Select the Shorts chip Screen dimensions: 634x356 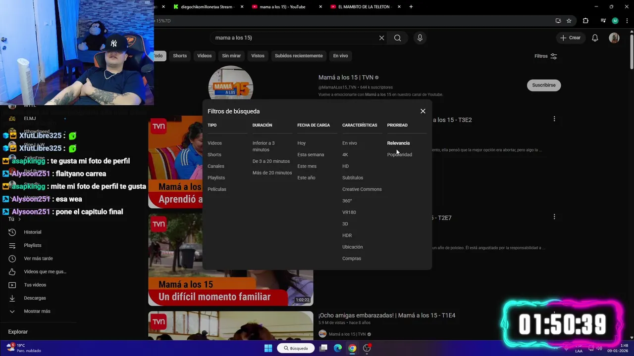(180, 56)
